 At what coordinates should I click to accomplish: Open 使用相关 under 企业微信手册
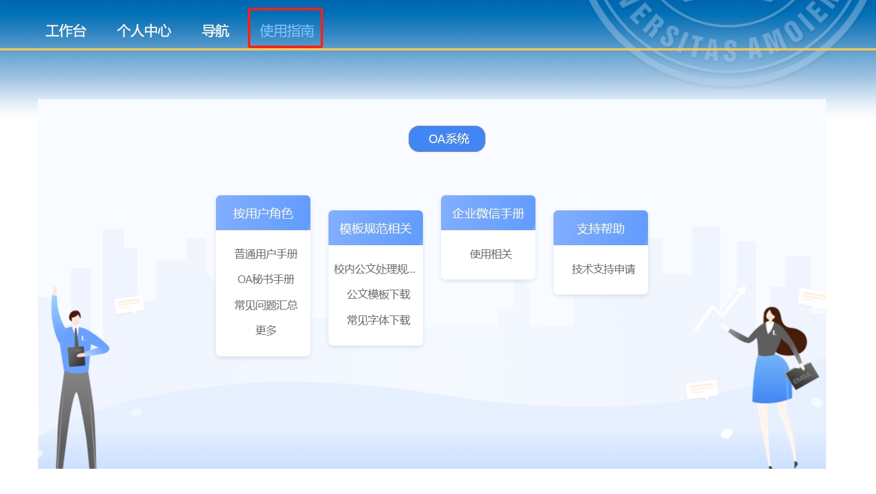click(491, 254)
